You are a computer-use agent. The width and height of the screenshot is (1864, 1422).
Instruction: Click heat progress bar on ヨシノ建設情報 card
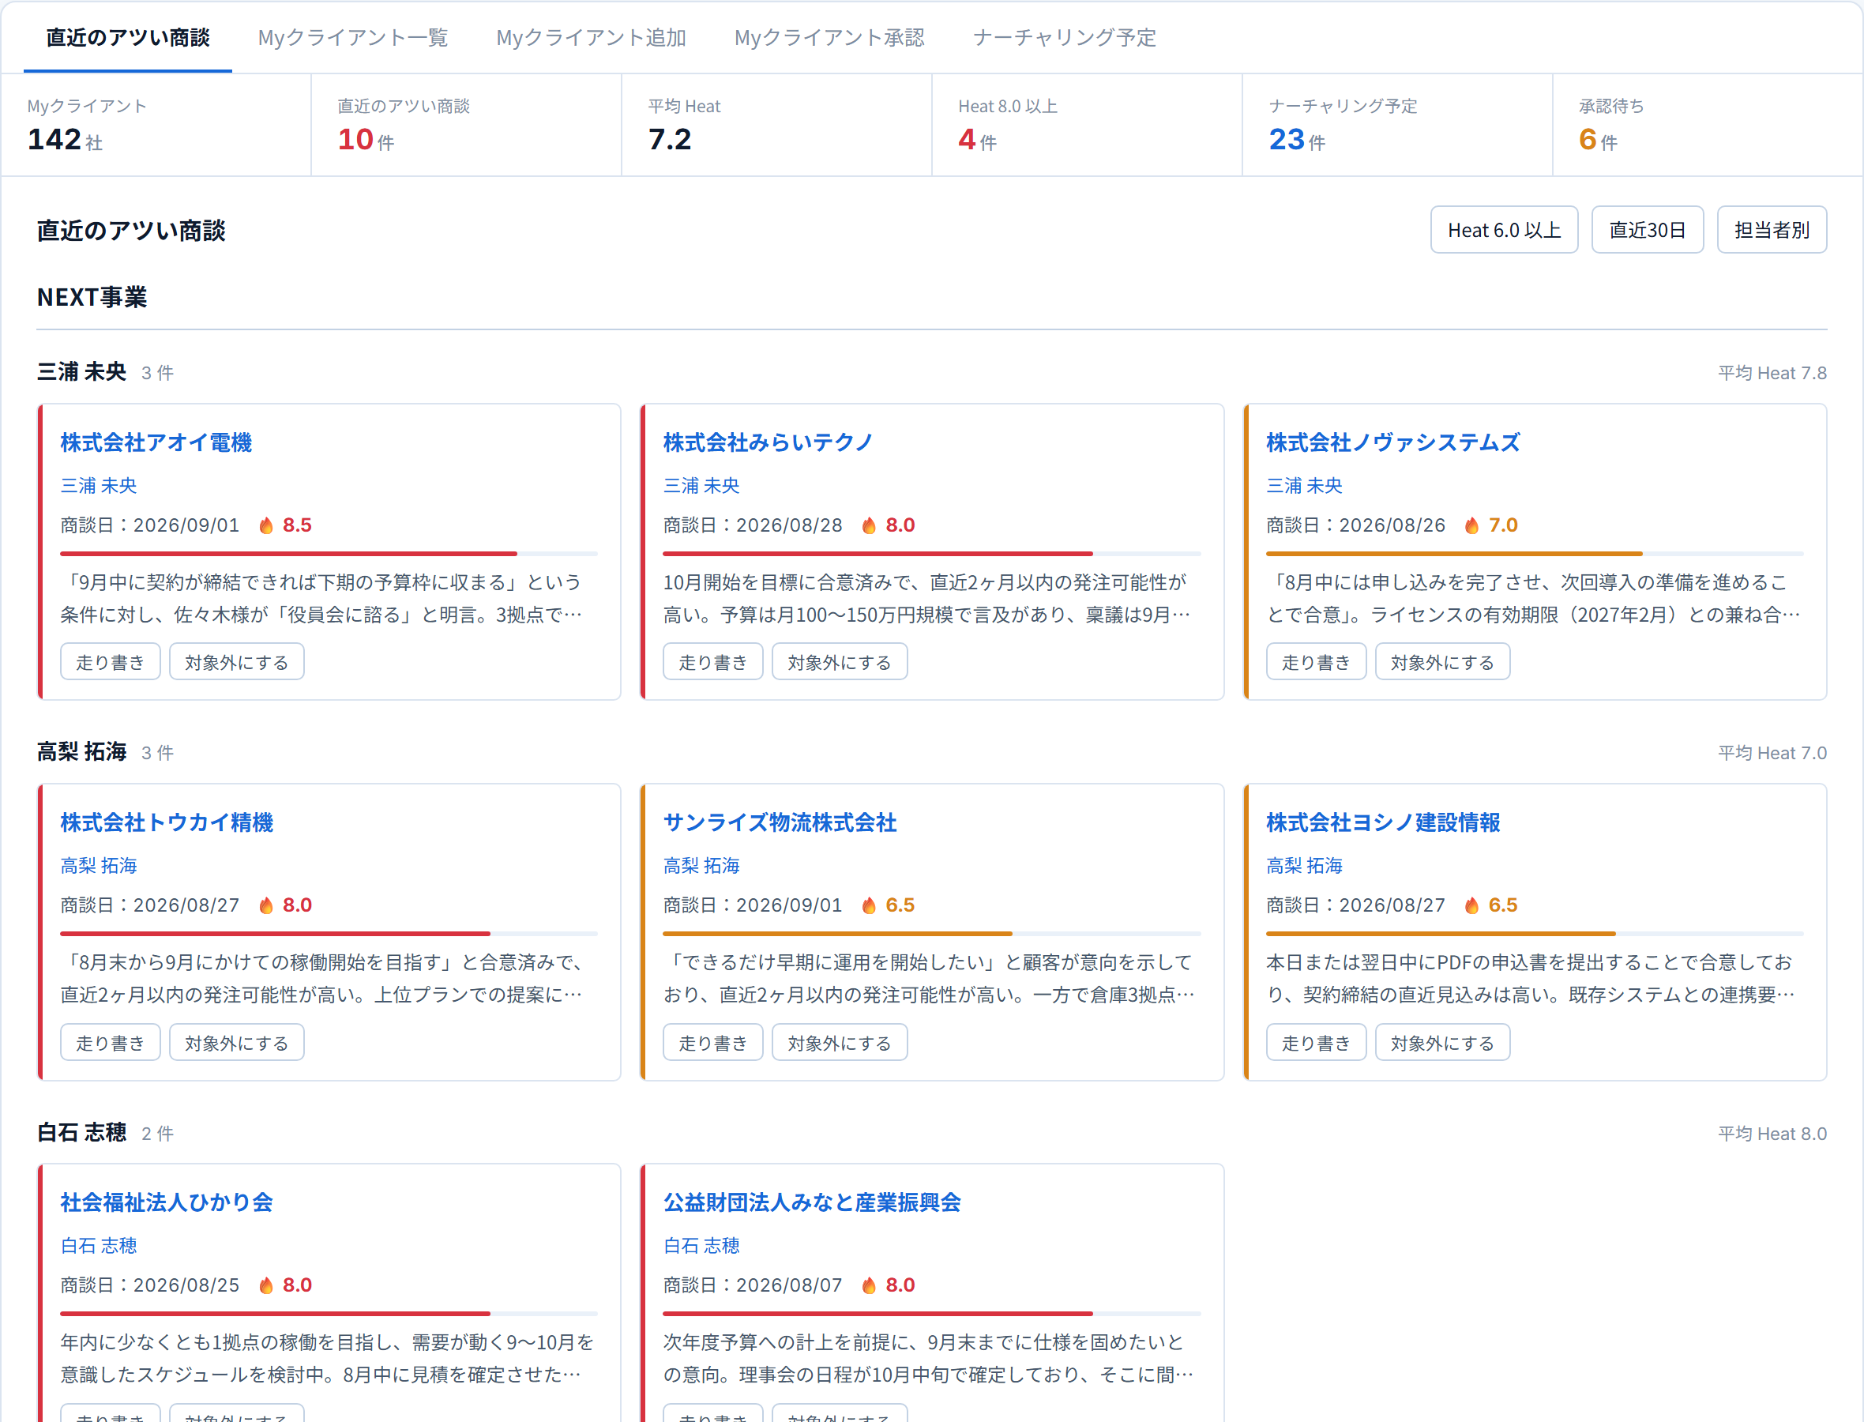[x=1535, y=934]
